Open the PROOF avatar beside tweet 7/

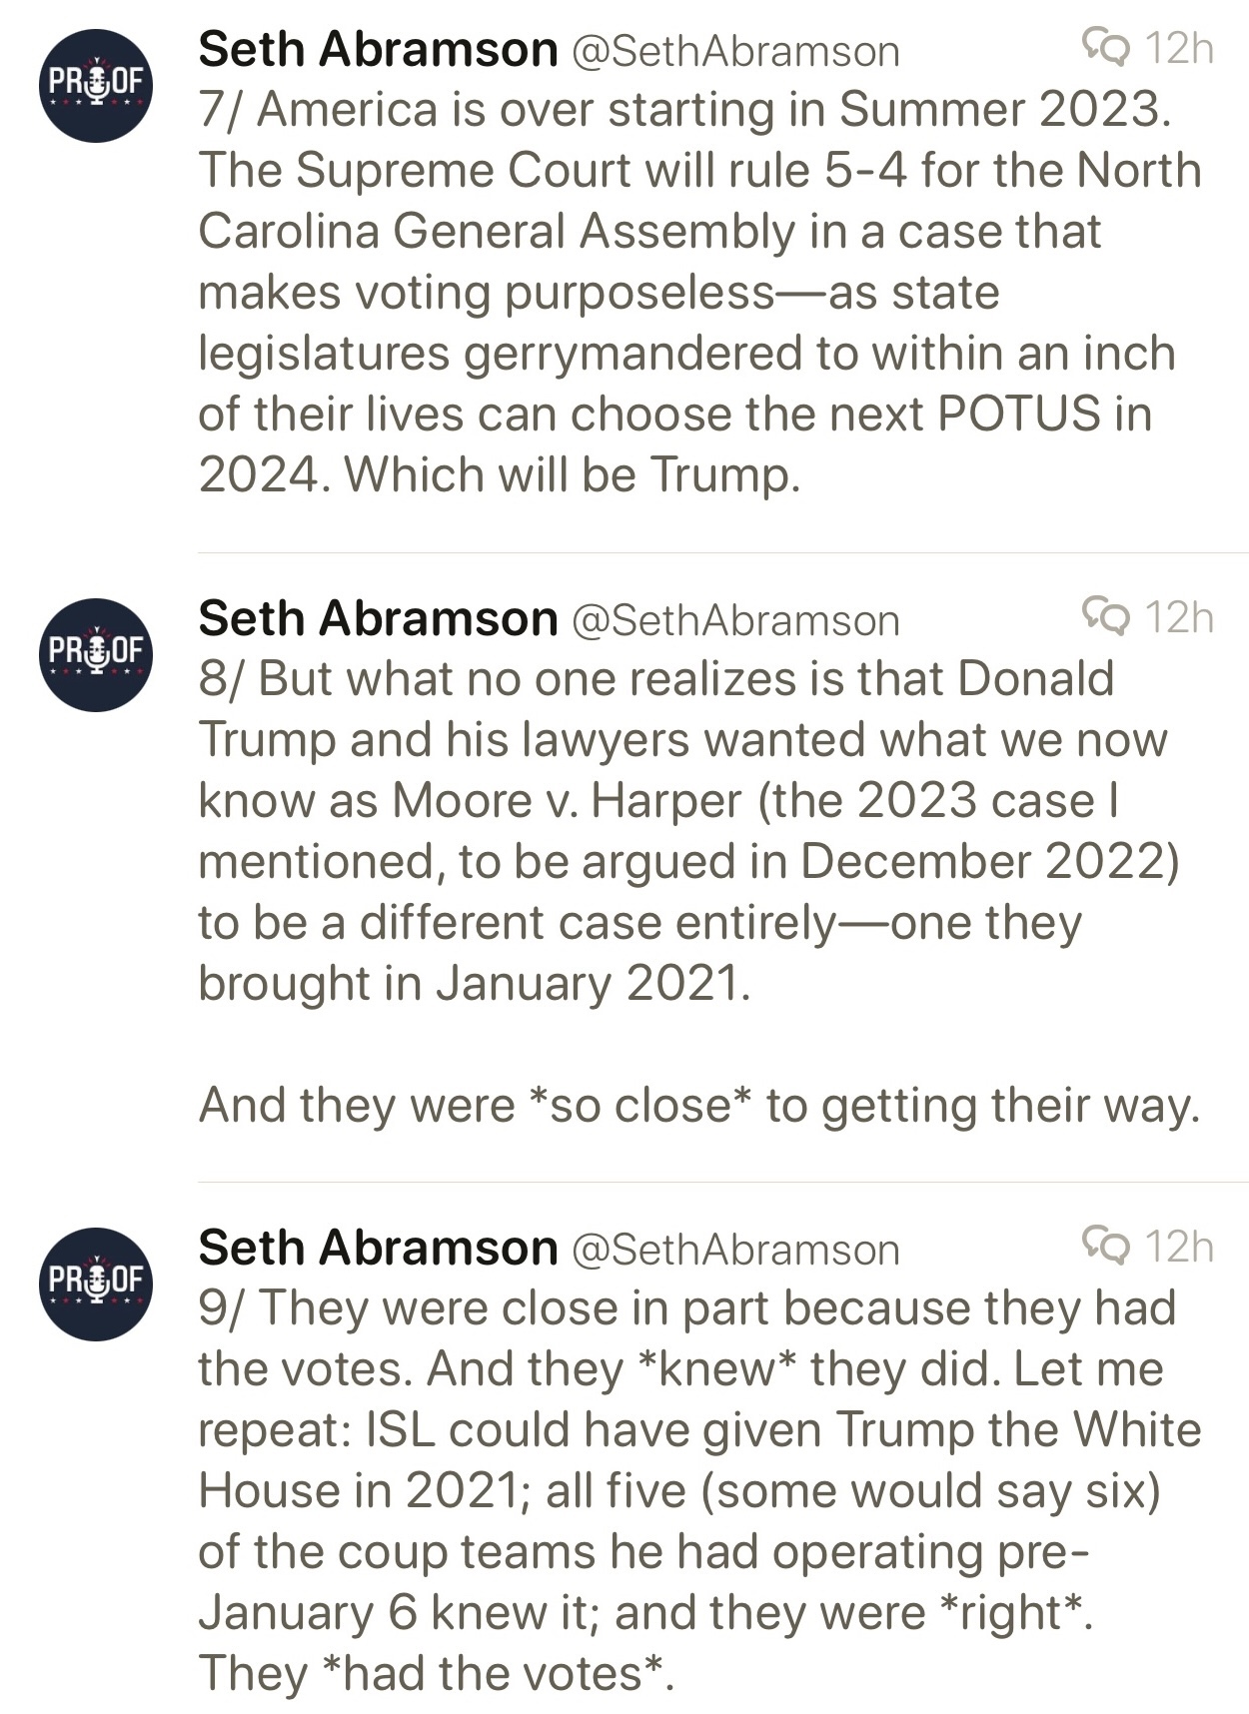click(x=96, y=85)
